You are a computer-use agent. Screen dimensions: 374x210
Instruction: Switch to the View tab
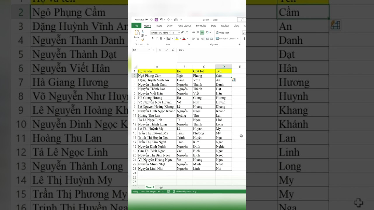coord(236,26)
